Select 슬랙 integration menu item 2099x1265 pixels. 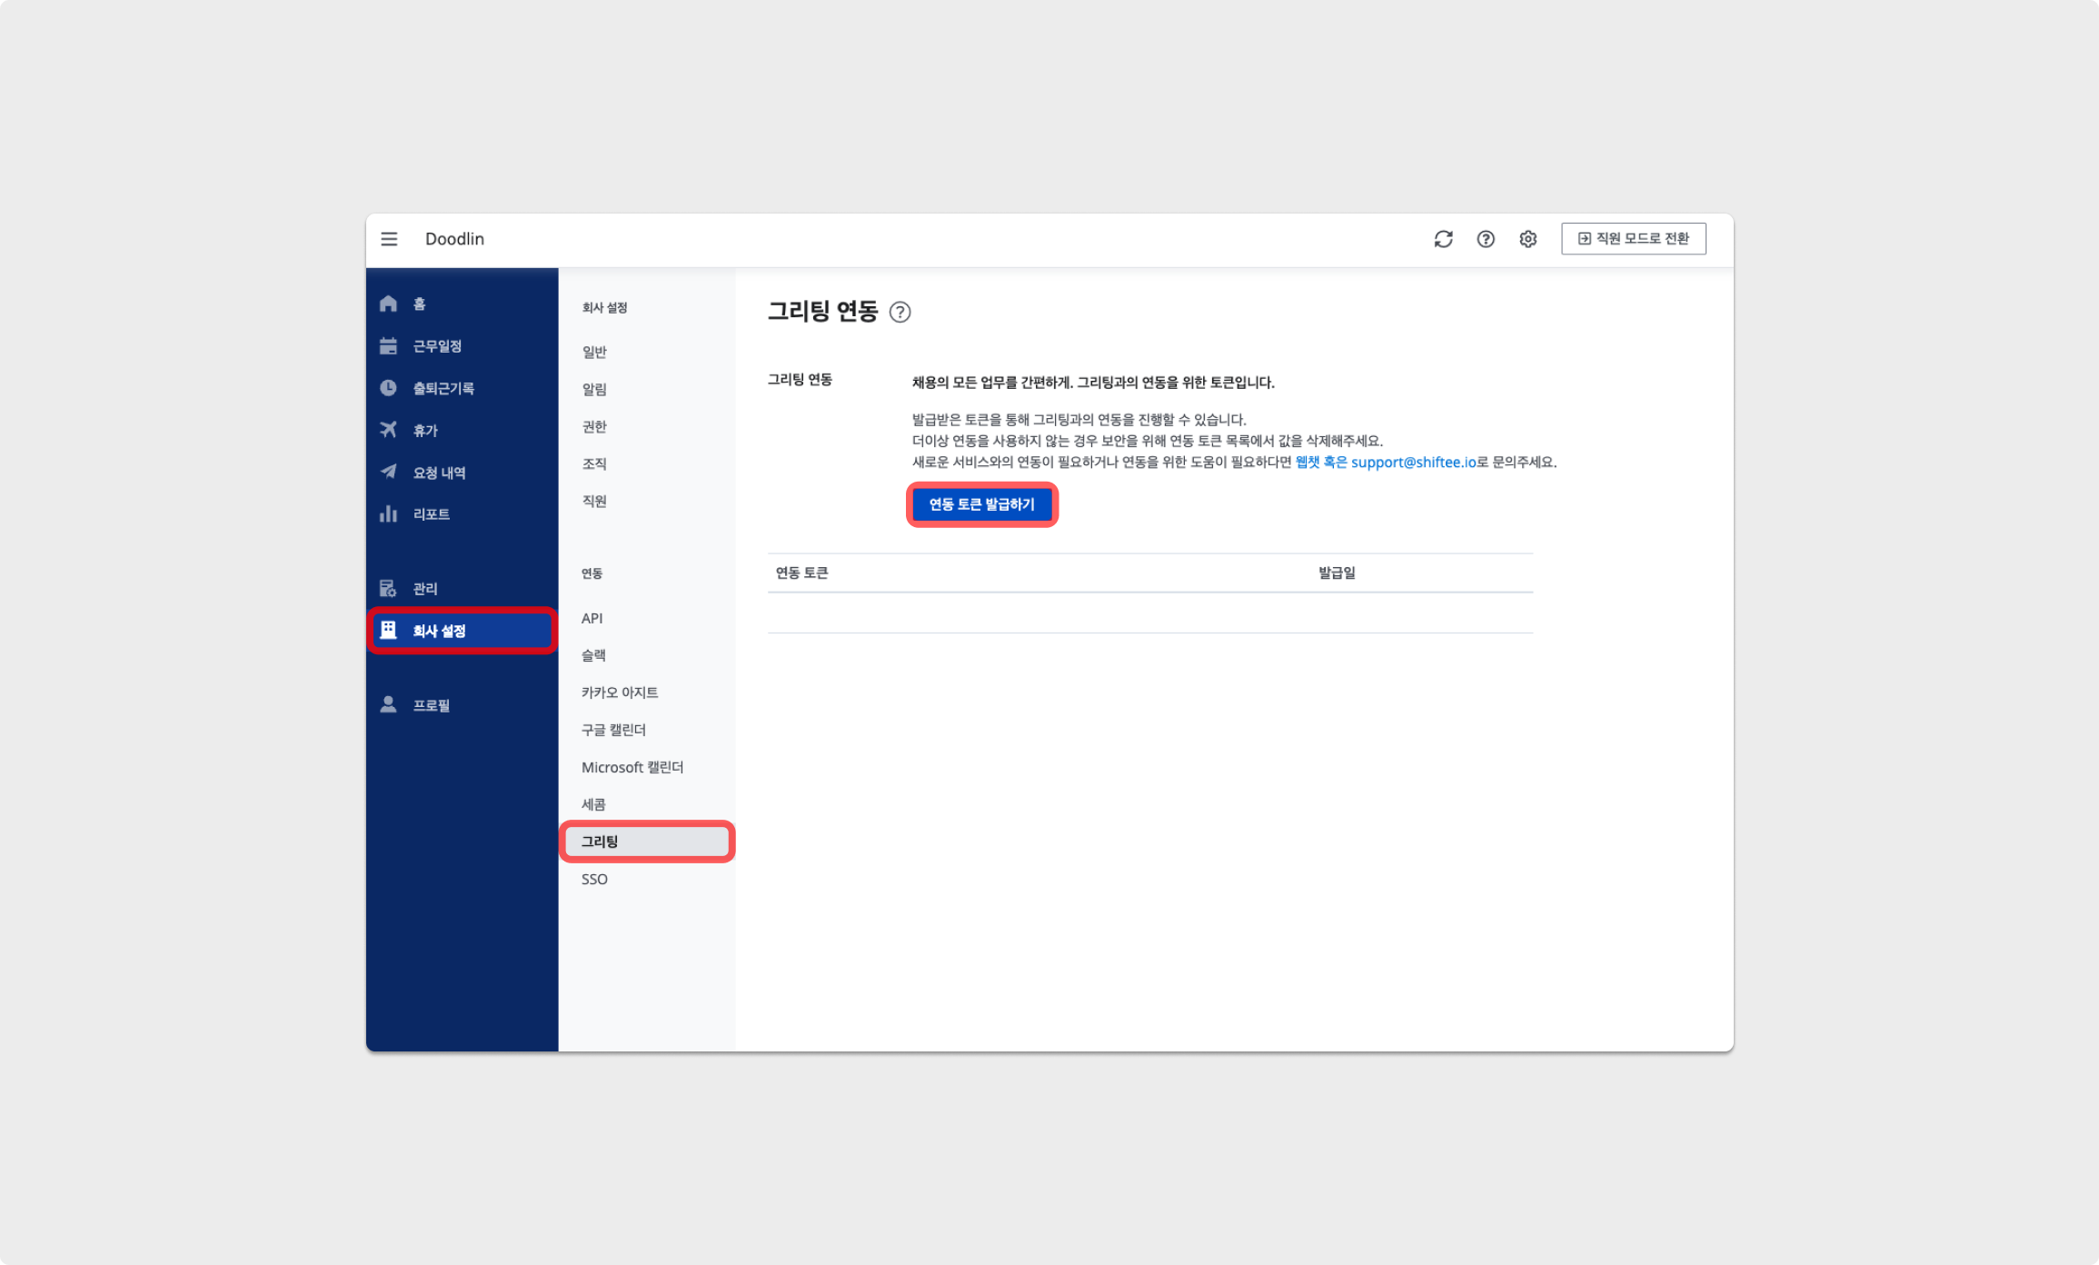(x=593, y=655)
